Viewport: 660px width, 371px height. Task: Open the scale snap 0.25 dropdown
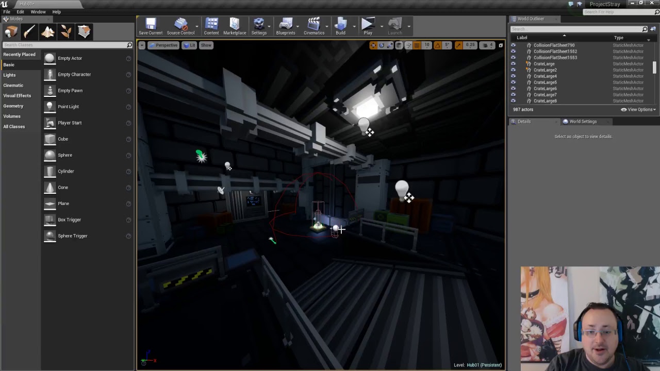coord(470,45)
